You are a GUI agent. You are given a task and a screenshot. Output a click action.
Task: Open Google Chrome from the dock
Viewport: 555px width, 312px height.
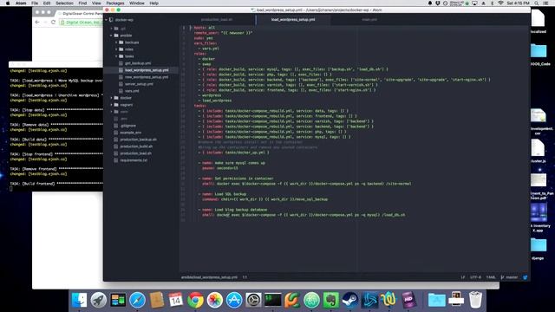(195, 300)
